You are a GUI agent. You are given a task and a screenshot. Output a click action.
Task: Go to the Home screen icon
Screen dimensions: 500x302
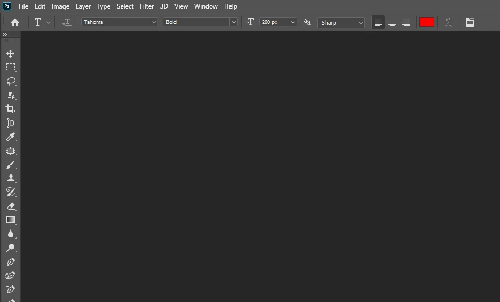coord(14,22)
